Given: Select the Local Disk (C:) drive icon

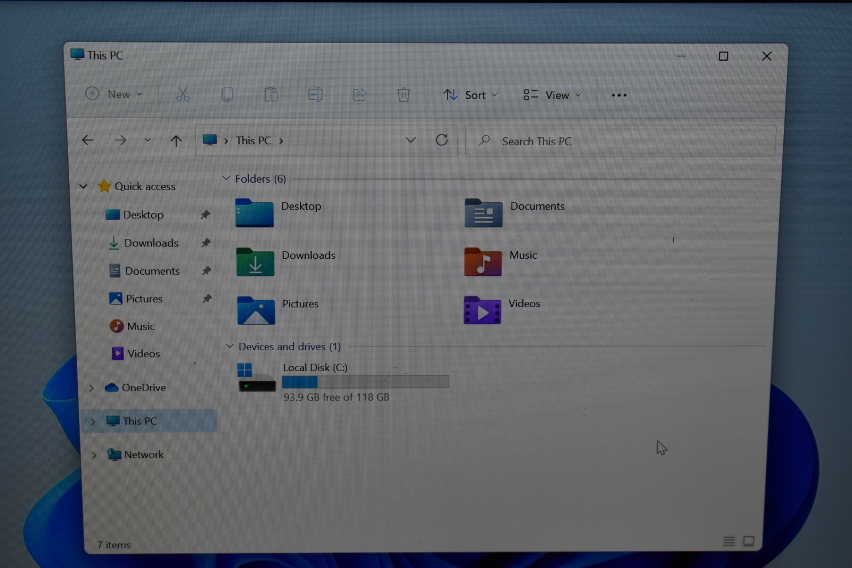Looking at the screenshot, I should 256,377.
